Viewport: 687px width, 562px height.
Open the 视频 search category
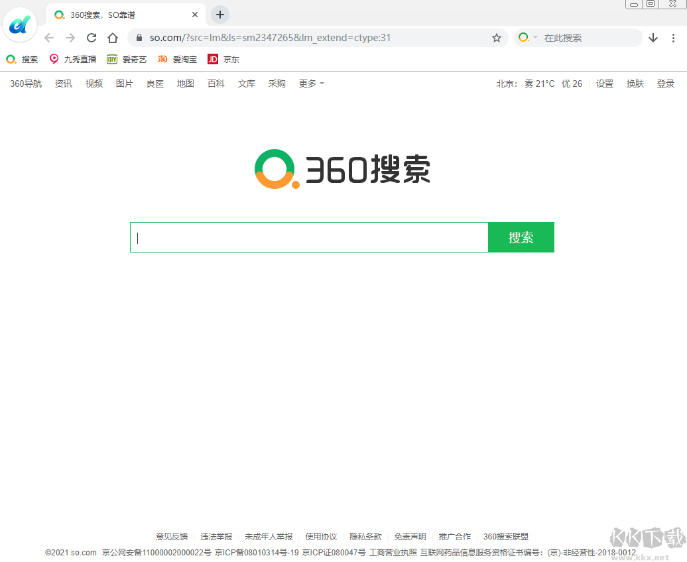94,83
